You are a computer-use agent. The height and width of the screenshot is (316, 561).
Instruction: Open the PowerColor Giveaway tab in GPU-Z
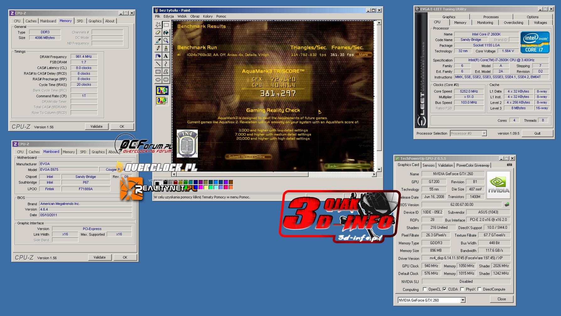(x=473, y=165)
